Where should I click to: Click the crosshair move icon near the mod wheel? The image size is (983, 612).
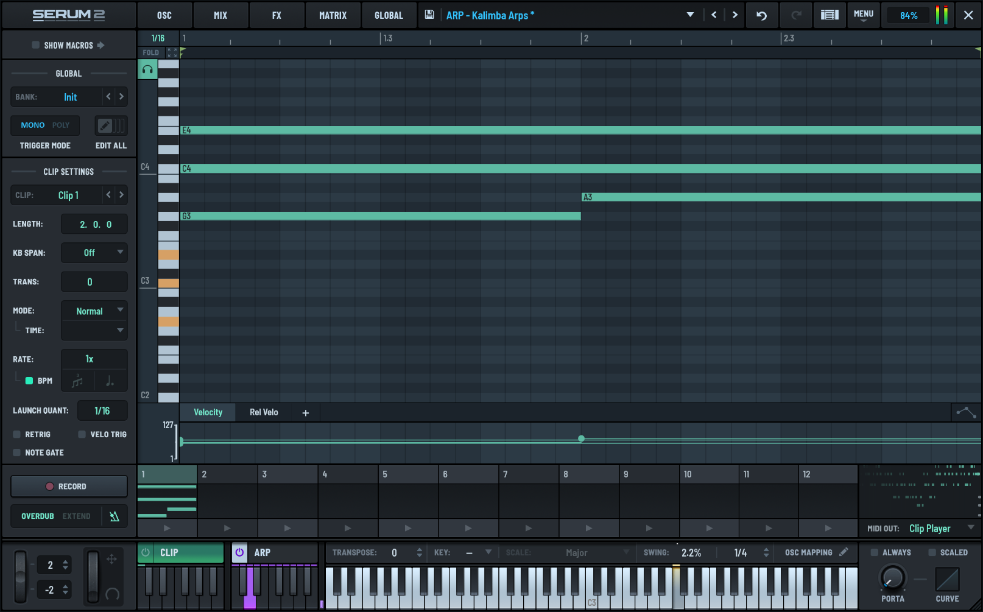(111, 559)
